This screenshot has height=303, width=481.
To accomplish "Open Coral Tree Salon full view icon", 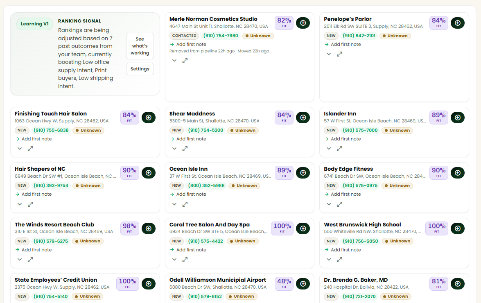I will pos(185,260).
